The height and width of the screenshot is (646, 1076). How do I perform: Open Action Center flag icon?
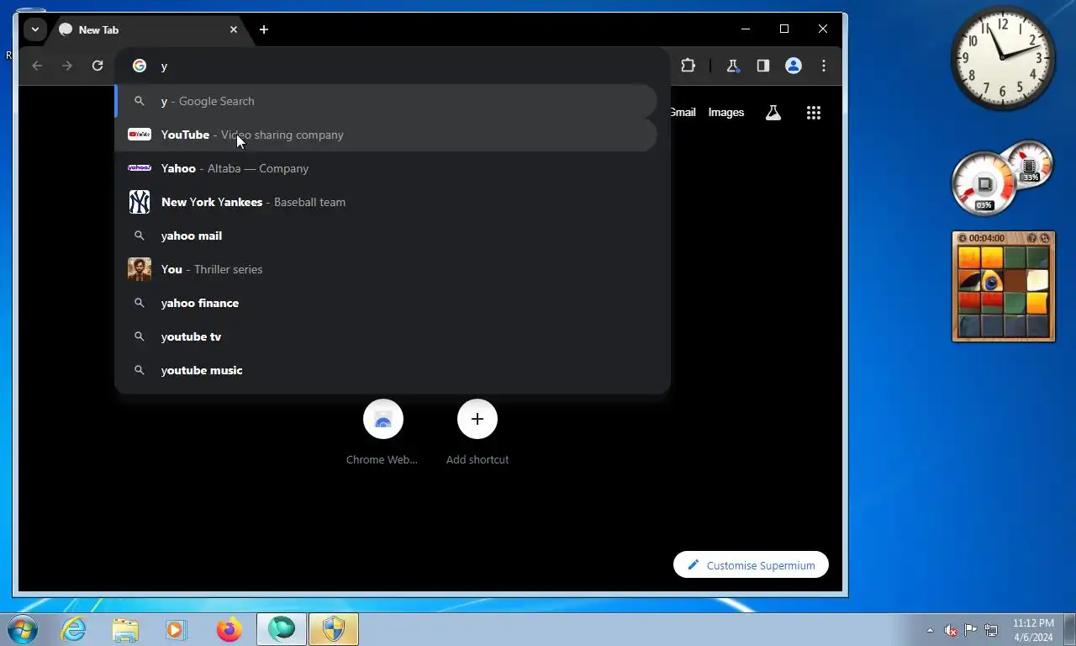point(971,630)
